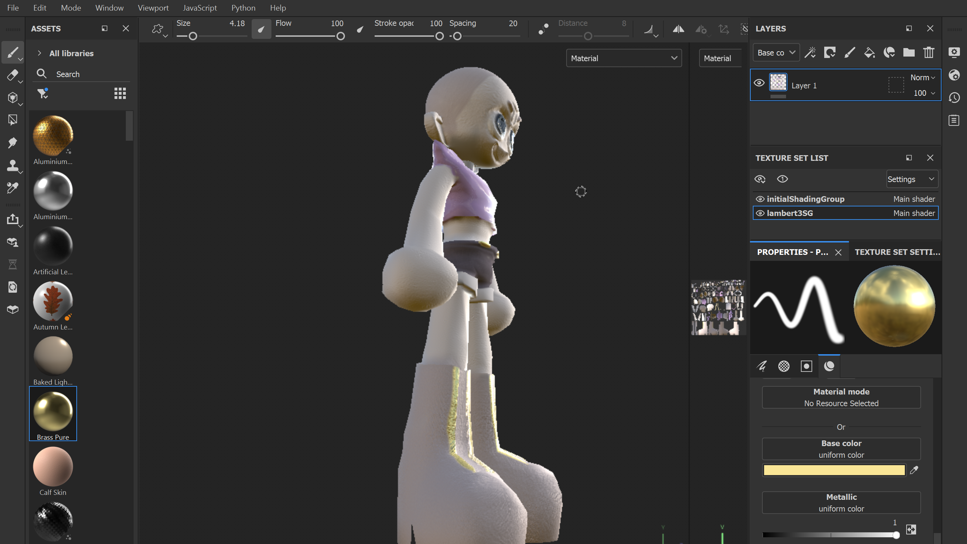Toggle initialShadingGroup texture set visibility

[760, 199]
